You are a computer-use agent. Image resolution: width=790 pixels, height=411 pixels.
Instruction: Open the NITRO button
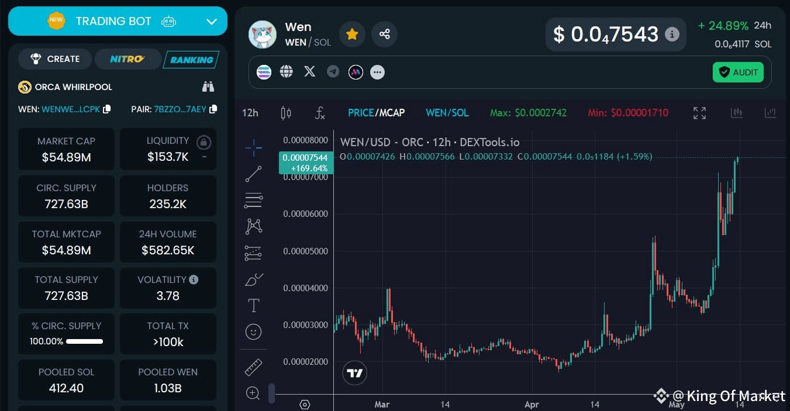127,59
